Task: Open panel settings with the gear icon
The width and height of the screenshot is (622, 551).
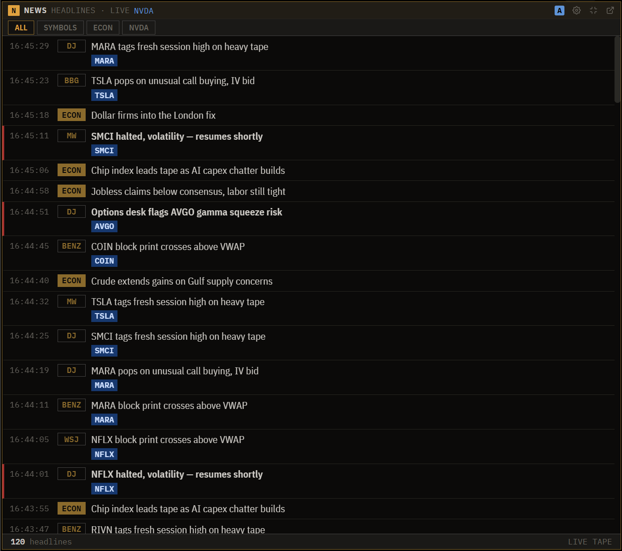Action: (x=577, y=10)
